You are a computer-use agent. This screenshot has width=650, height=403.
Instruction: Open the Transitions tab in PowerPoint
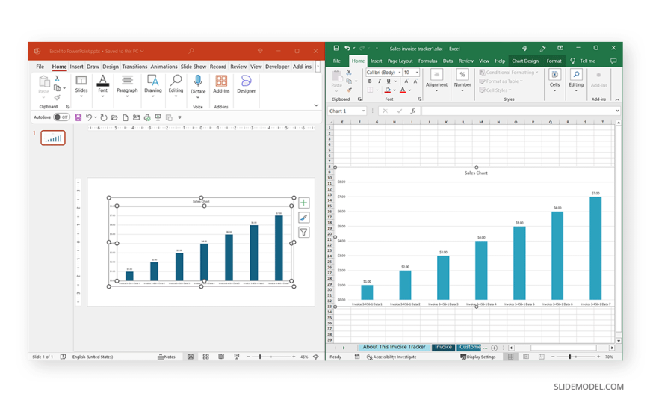click(x=134, y=67)
